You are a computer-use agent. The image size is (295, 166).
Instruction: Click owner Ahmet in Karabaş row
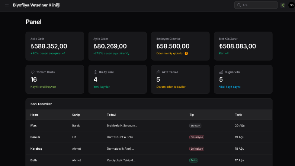click(76, 149)
